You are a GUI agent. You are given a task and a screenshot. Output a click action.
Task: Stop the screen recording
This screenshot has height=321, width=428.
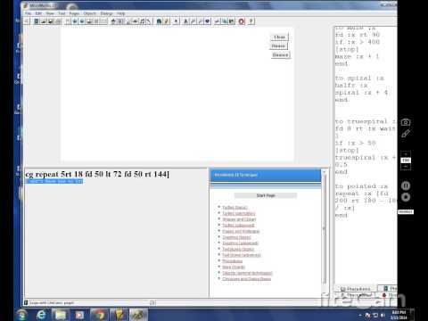[x=406, y=197]
